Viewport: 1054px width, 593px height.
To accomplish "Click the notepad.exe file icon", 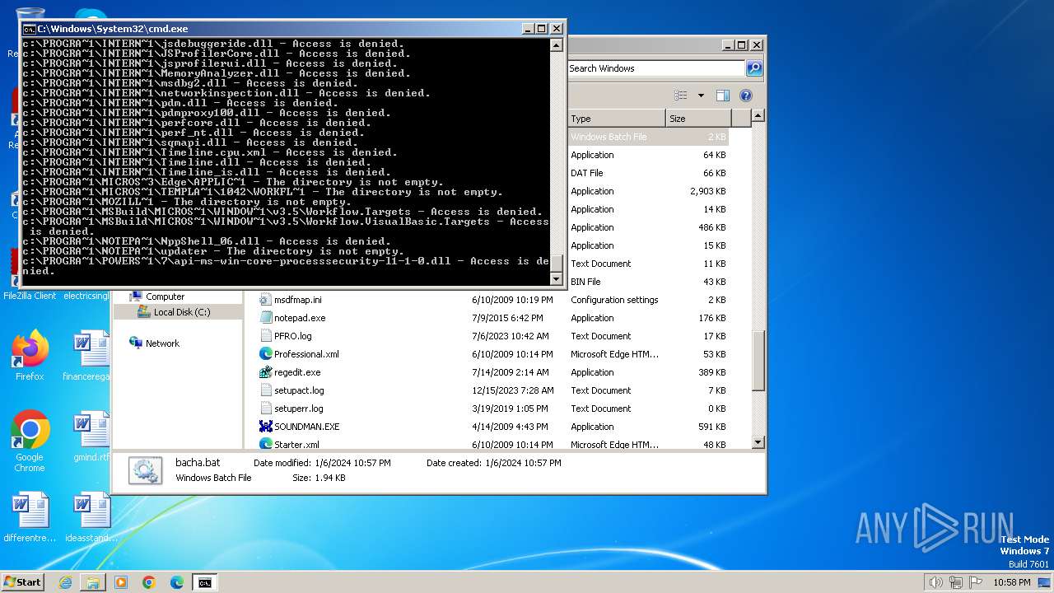I will [266, 318].
